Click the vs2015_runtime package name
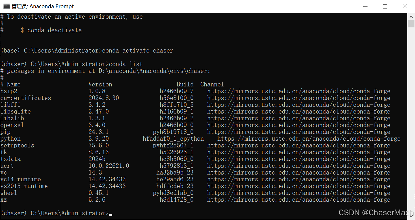The height and width of the screenshot is (220, 415). pos(24,186)
